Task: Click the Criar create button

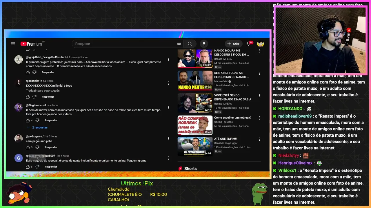Action: [x=234, y=44]
